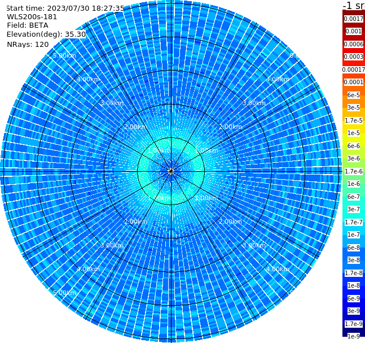365x343 pixels.
Task: Click the 1e-9 colorbar minimum label
Action: (x=354, y=336)
